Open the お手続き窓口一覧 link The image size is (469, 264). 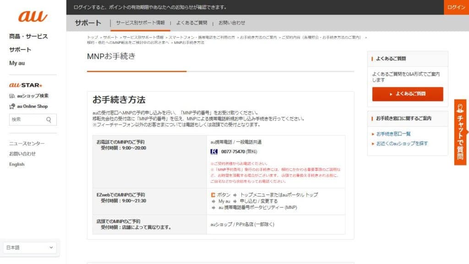pos(393,134)
